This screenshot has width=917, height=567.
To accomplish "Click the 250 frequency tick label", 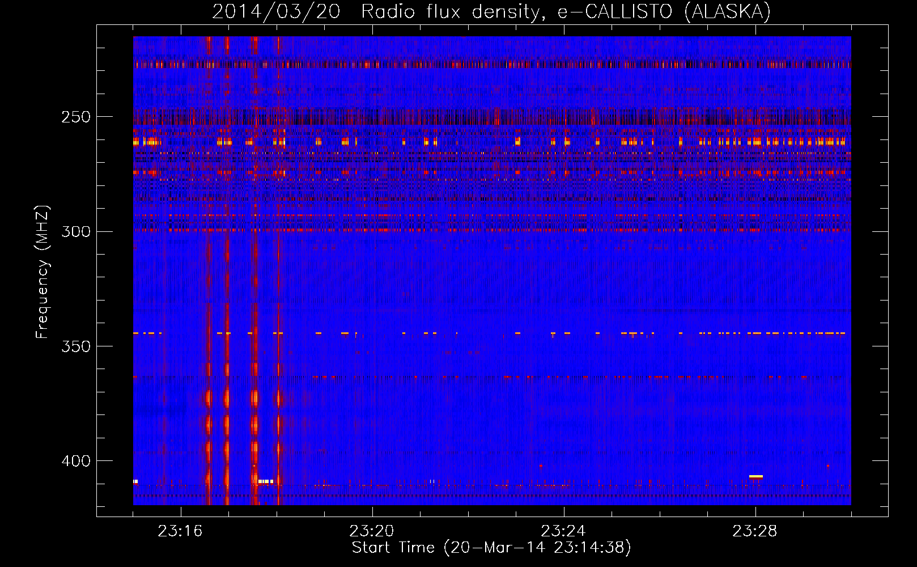I will pos(76,117).
